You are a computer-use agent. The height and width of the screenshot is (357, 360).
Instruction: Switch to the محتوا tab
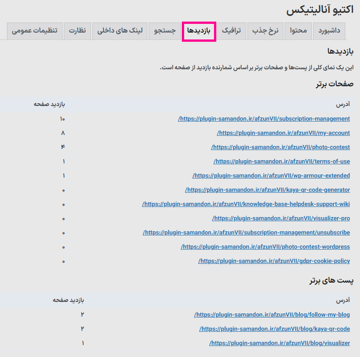point(298,31)
